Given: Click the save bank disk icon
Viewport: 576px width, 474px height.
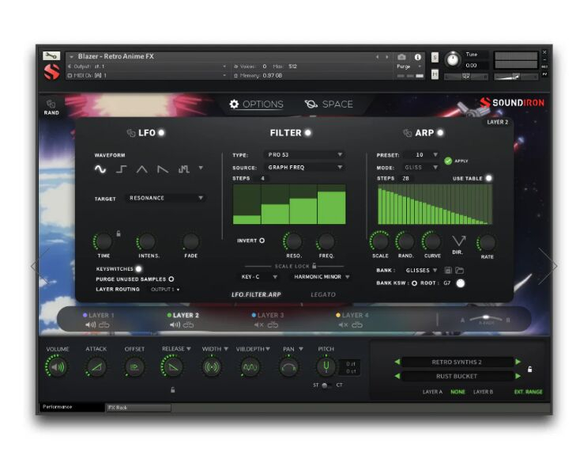Looking at the screenshot, I should pyautogui.click(x=448, y=271).
